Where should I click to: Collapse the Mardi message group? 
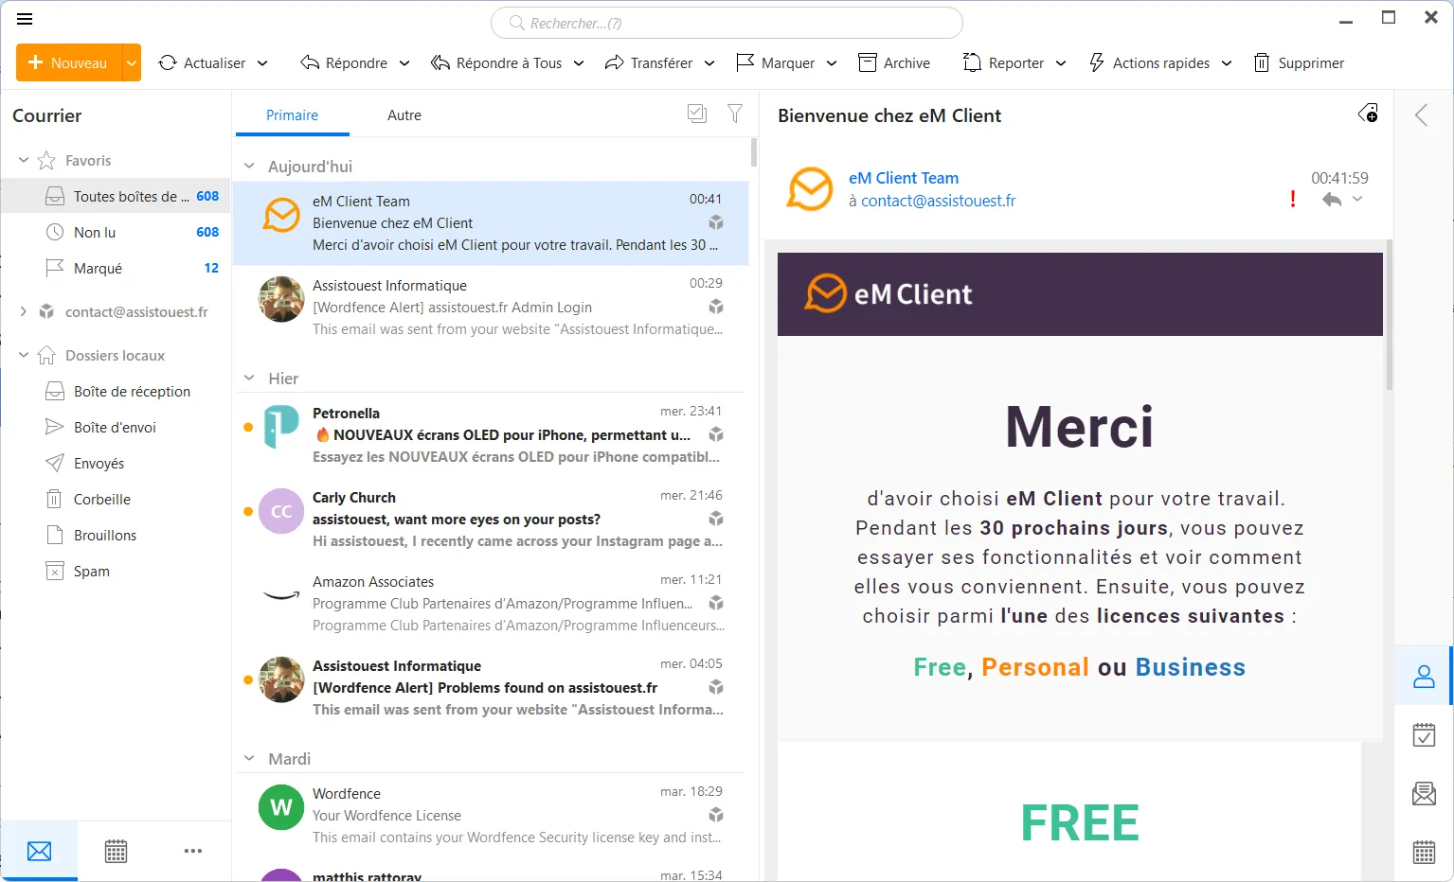[249, 759]
